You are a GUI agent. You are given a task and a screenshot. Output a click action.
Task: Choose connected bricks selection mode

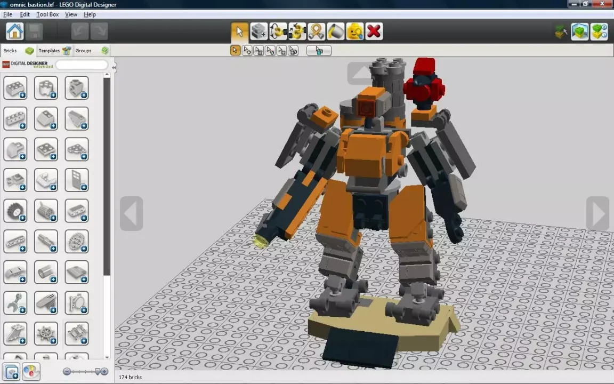258,51
